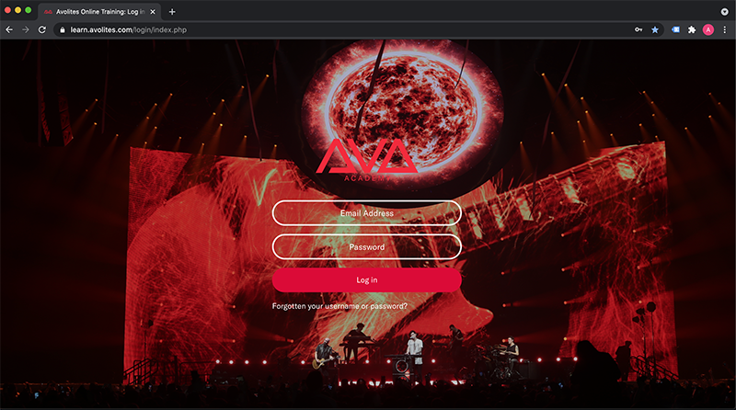The width and height of the screenshot is (736, 410).
Task: Select the Avolites Online Training tab
Action: pyautogui.click(x=99, y=12)
